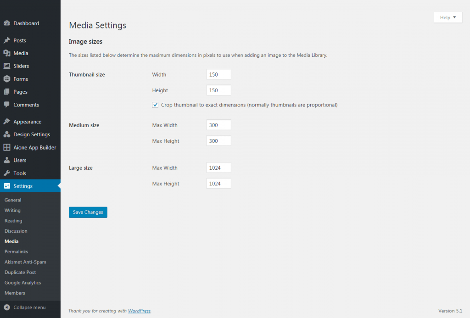Open Reading settings submenu link
The image size is (470, 318).
13,221
